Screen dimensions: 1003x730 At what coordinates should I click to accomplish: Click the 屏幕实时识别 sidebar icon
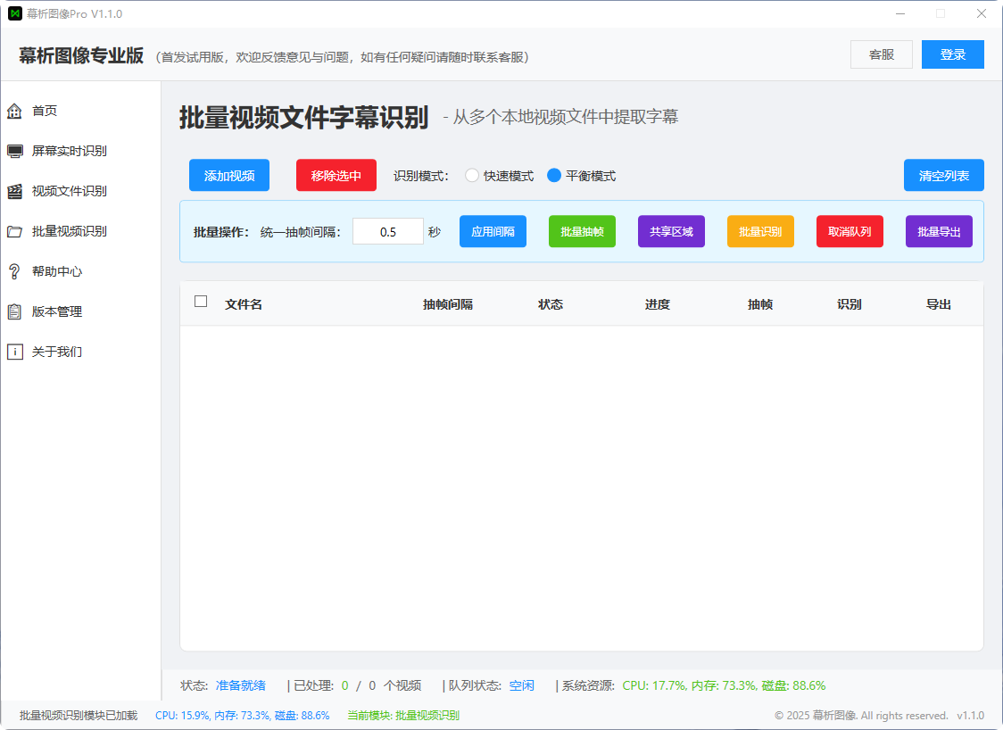coord(14,150)
